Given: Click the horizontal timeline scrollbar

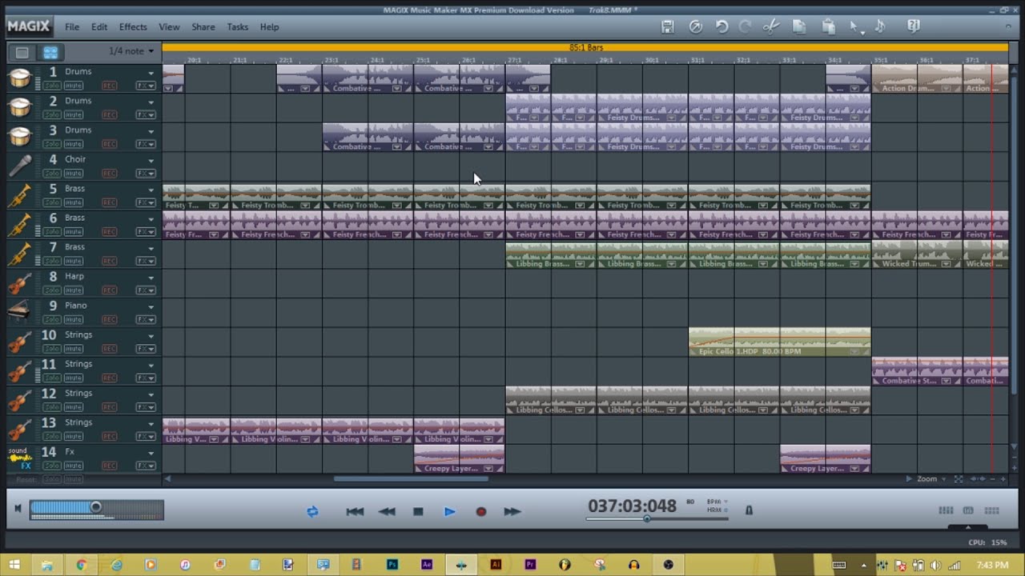Looking at the screenshot, I should click(411, 478).
